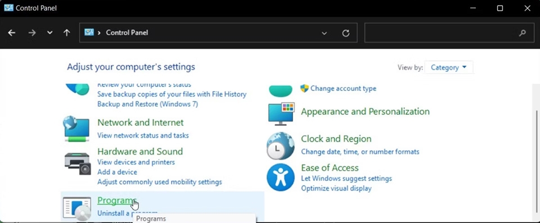Open Ease of Access category
Image resolution: width=540 pixels, height=223 pixels.
tap(330, 168)
